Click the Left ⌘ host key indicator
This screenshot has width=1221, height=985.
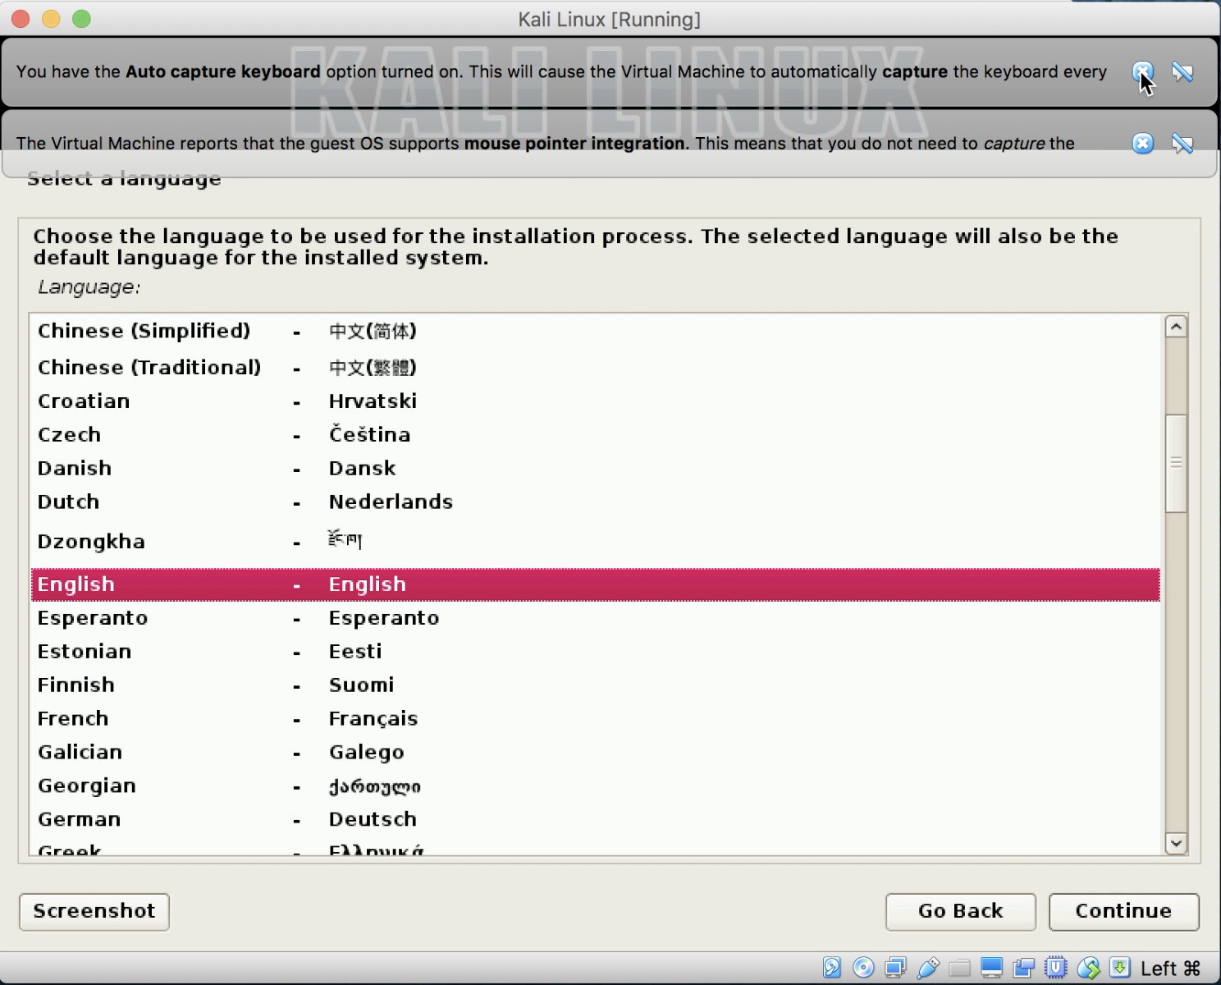pos(1170,969)
